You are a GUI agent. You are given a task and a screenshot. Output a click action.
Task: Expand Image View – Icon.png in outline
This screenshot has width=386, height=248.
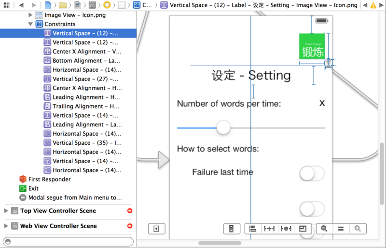click(x=30, y=15)
